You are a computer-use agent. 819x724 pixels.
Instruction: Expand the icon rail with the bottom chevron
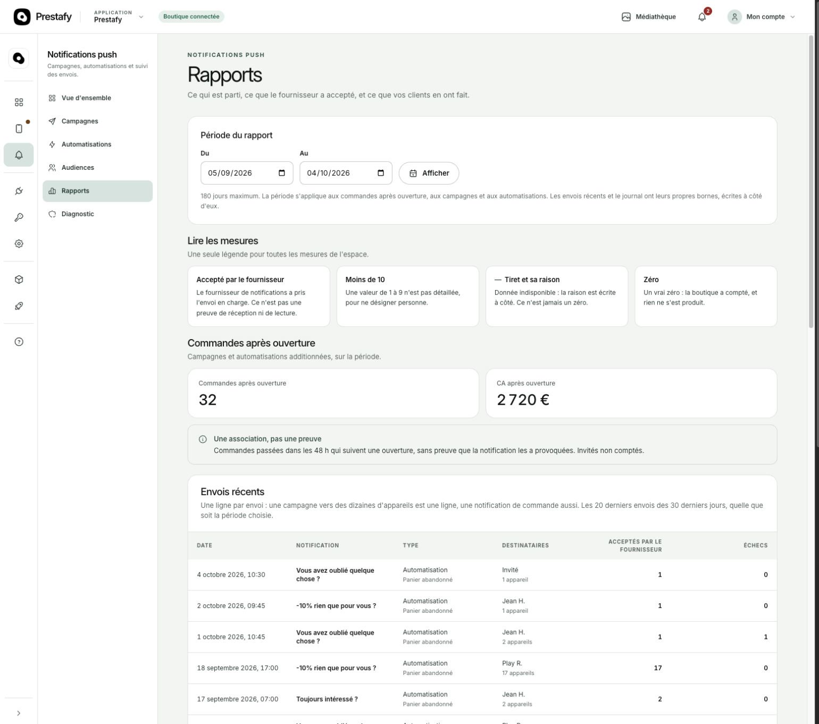pos(19,713)
